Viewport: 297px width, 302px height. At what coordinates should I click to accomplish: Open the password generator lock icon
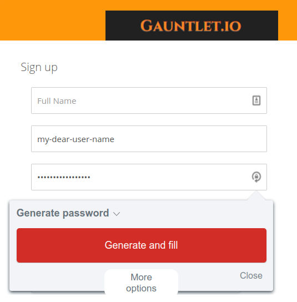point(256,177)
